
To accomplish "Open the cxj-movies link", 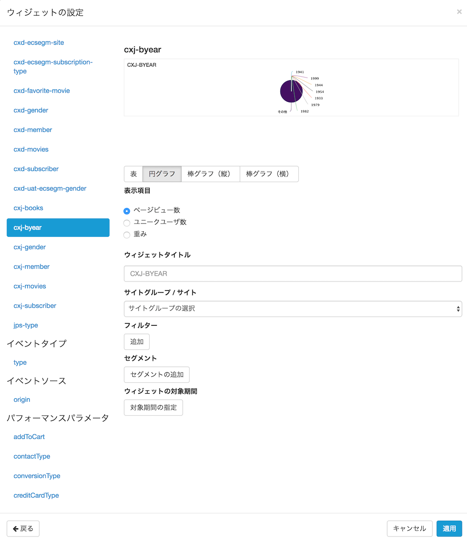I will pyautogui.click(x=30, y=286).
